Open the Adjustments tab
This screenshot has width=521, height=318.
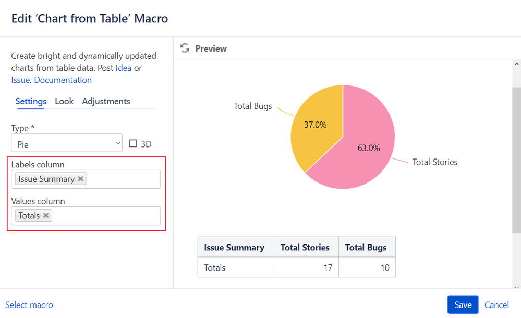[x=106, y=101]
